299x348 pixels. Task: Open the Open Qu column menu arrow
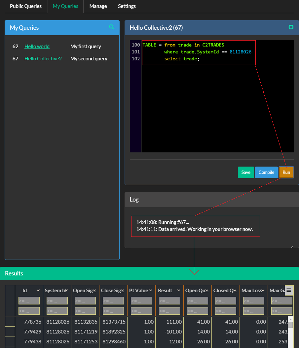(207, 290)
